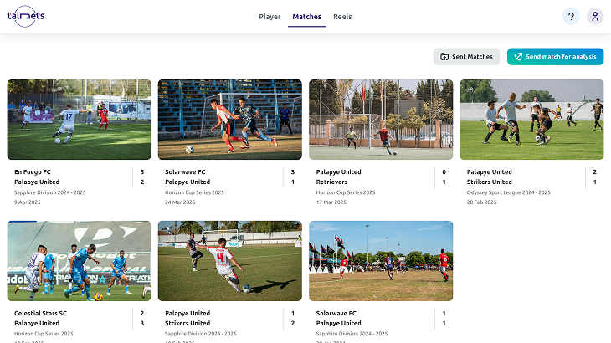The height and width of the screenshot is (343, 611).
Task: Open the 20 Feb 2025 Strikers United match thumbnail
Action: (x=531, y=120)
